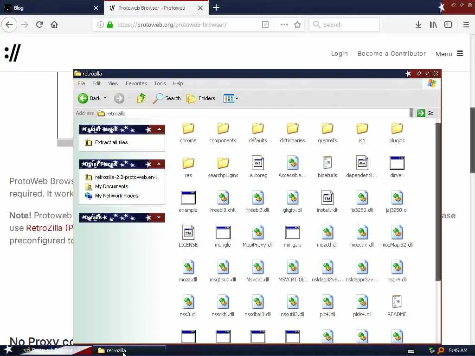
Task: Select the bloaturls text file
Action: tap(327, 166)
